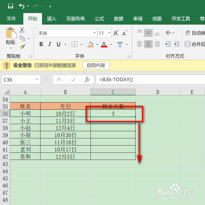Expand the border style dropdown
205x205 pixels.
click(81, 44)
